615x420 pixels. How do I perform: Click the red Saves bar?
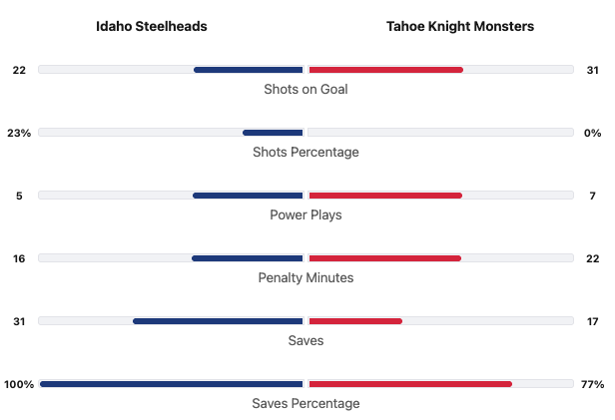coord(355,321)
